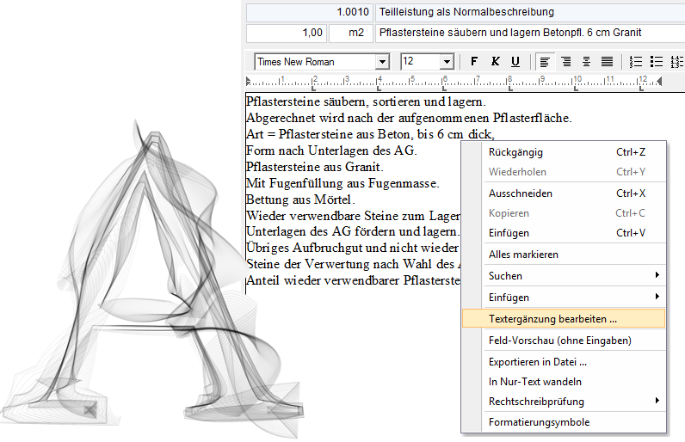Insert a numbered list
Image resolution: width=685 pixels, height=442 pixels.
point(636,62)
